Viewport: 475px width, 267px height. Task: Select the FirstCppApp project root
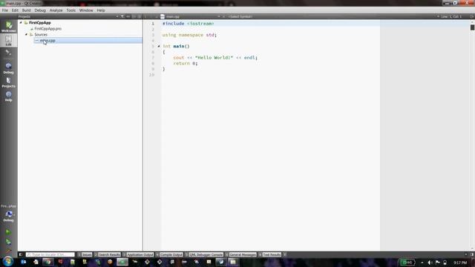click(39, 23)
